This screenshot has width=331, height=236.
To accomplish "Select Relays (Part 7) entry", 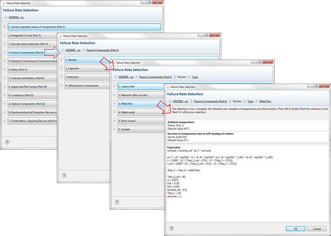I will pyautogui.click(x=32, y=70).
